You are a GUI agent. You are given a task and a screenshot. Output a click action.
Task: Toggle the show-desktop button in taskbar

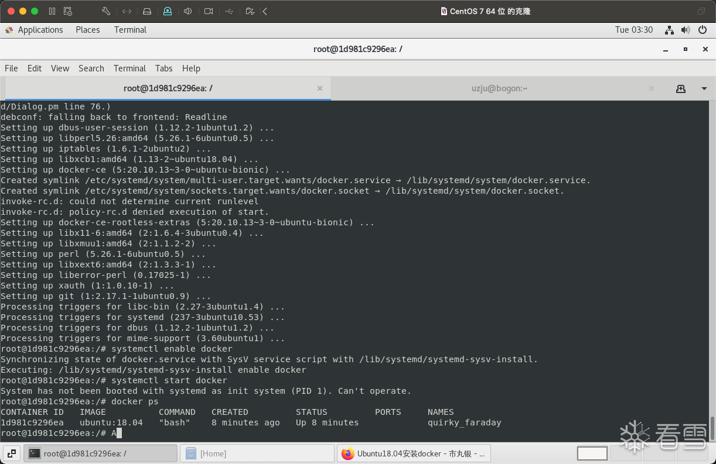[12, 453]
